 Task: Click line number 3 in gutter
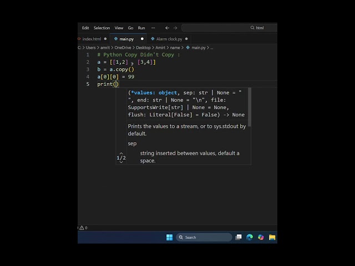[x=88, y=69]
